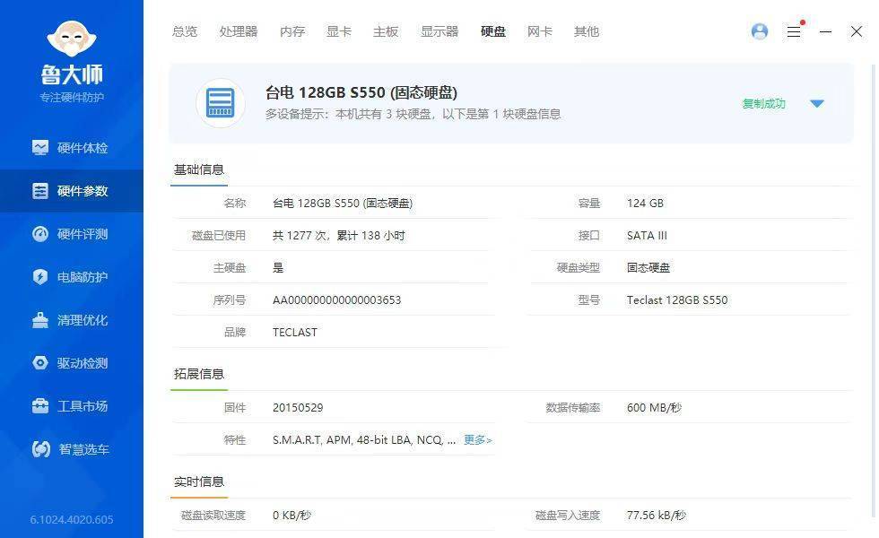The width and height of the screenshot is (879, 538).
Task: Switch to the 显卡 tab
Action: (339, 31)
